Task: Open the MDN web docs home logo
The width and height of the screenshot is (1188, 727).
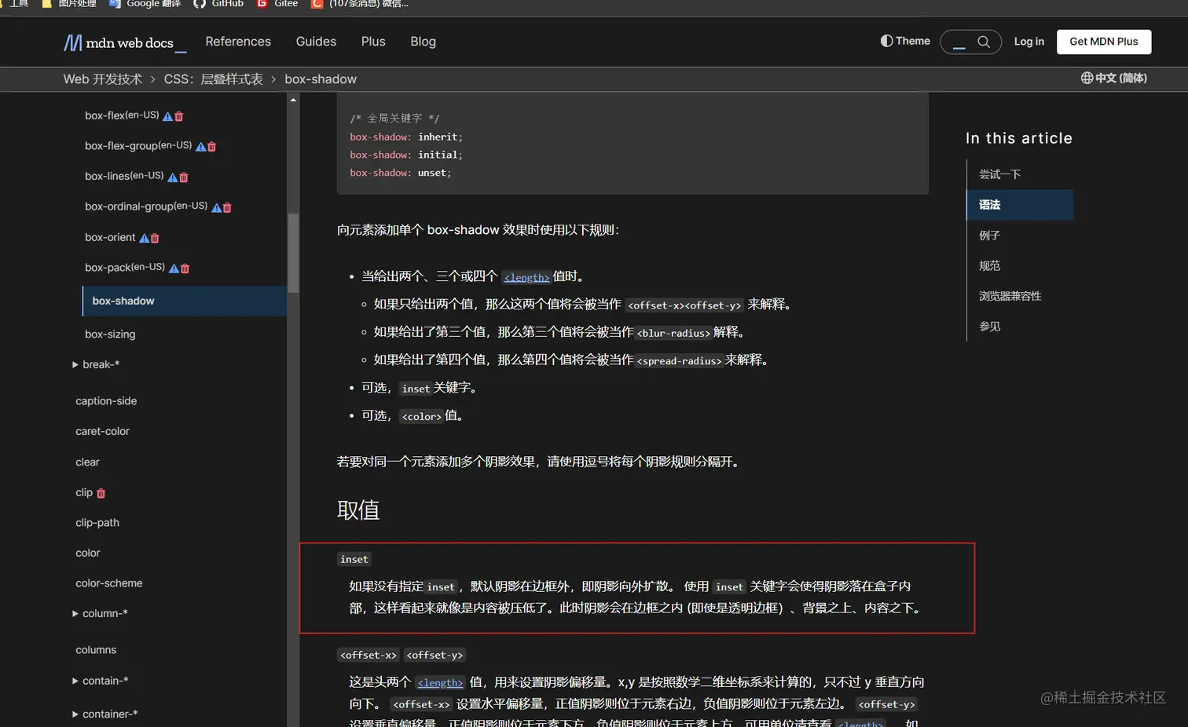Action: click(125, 42)
